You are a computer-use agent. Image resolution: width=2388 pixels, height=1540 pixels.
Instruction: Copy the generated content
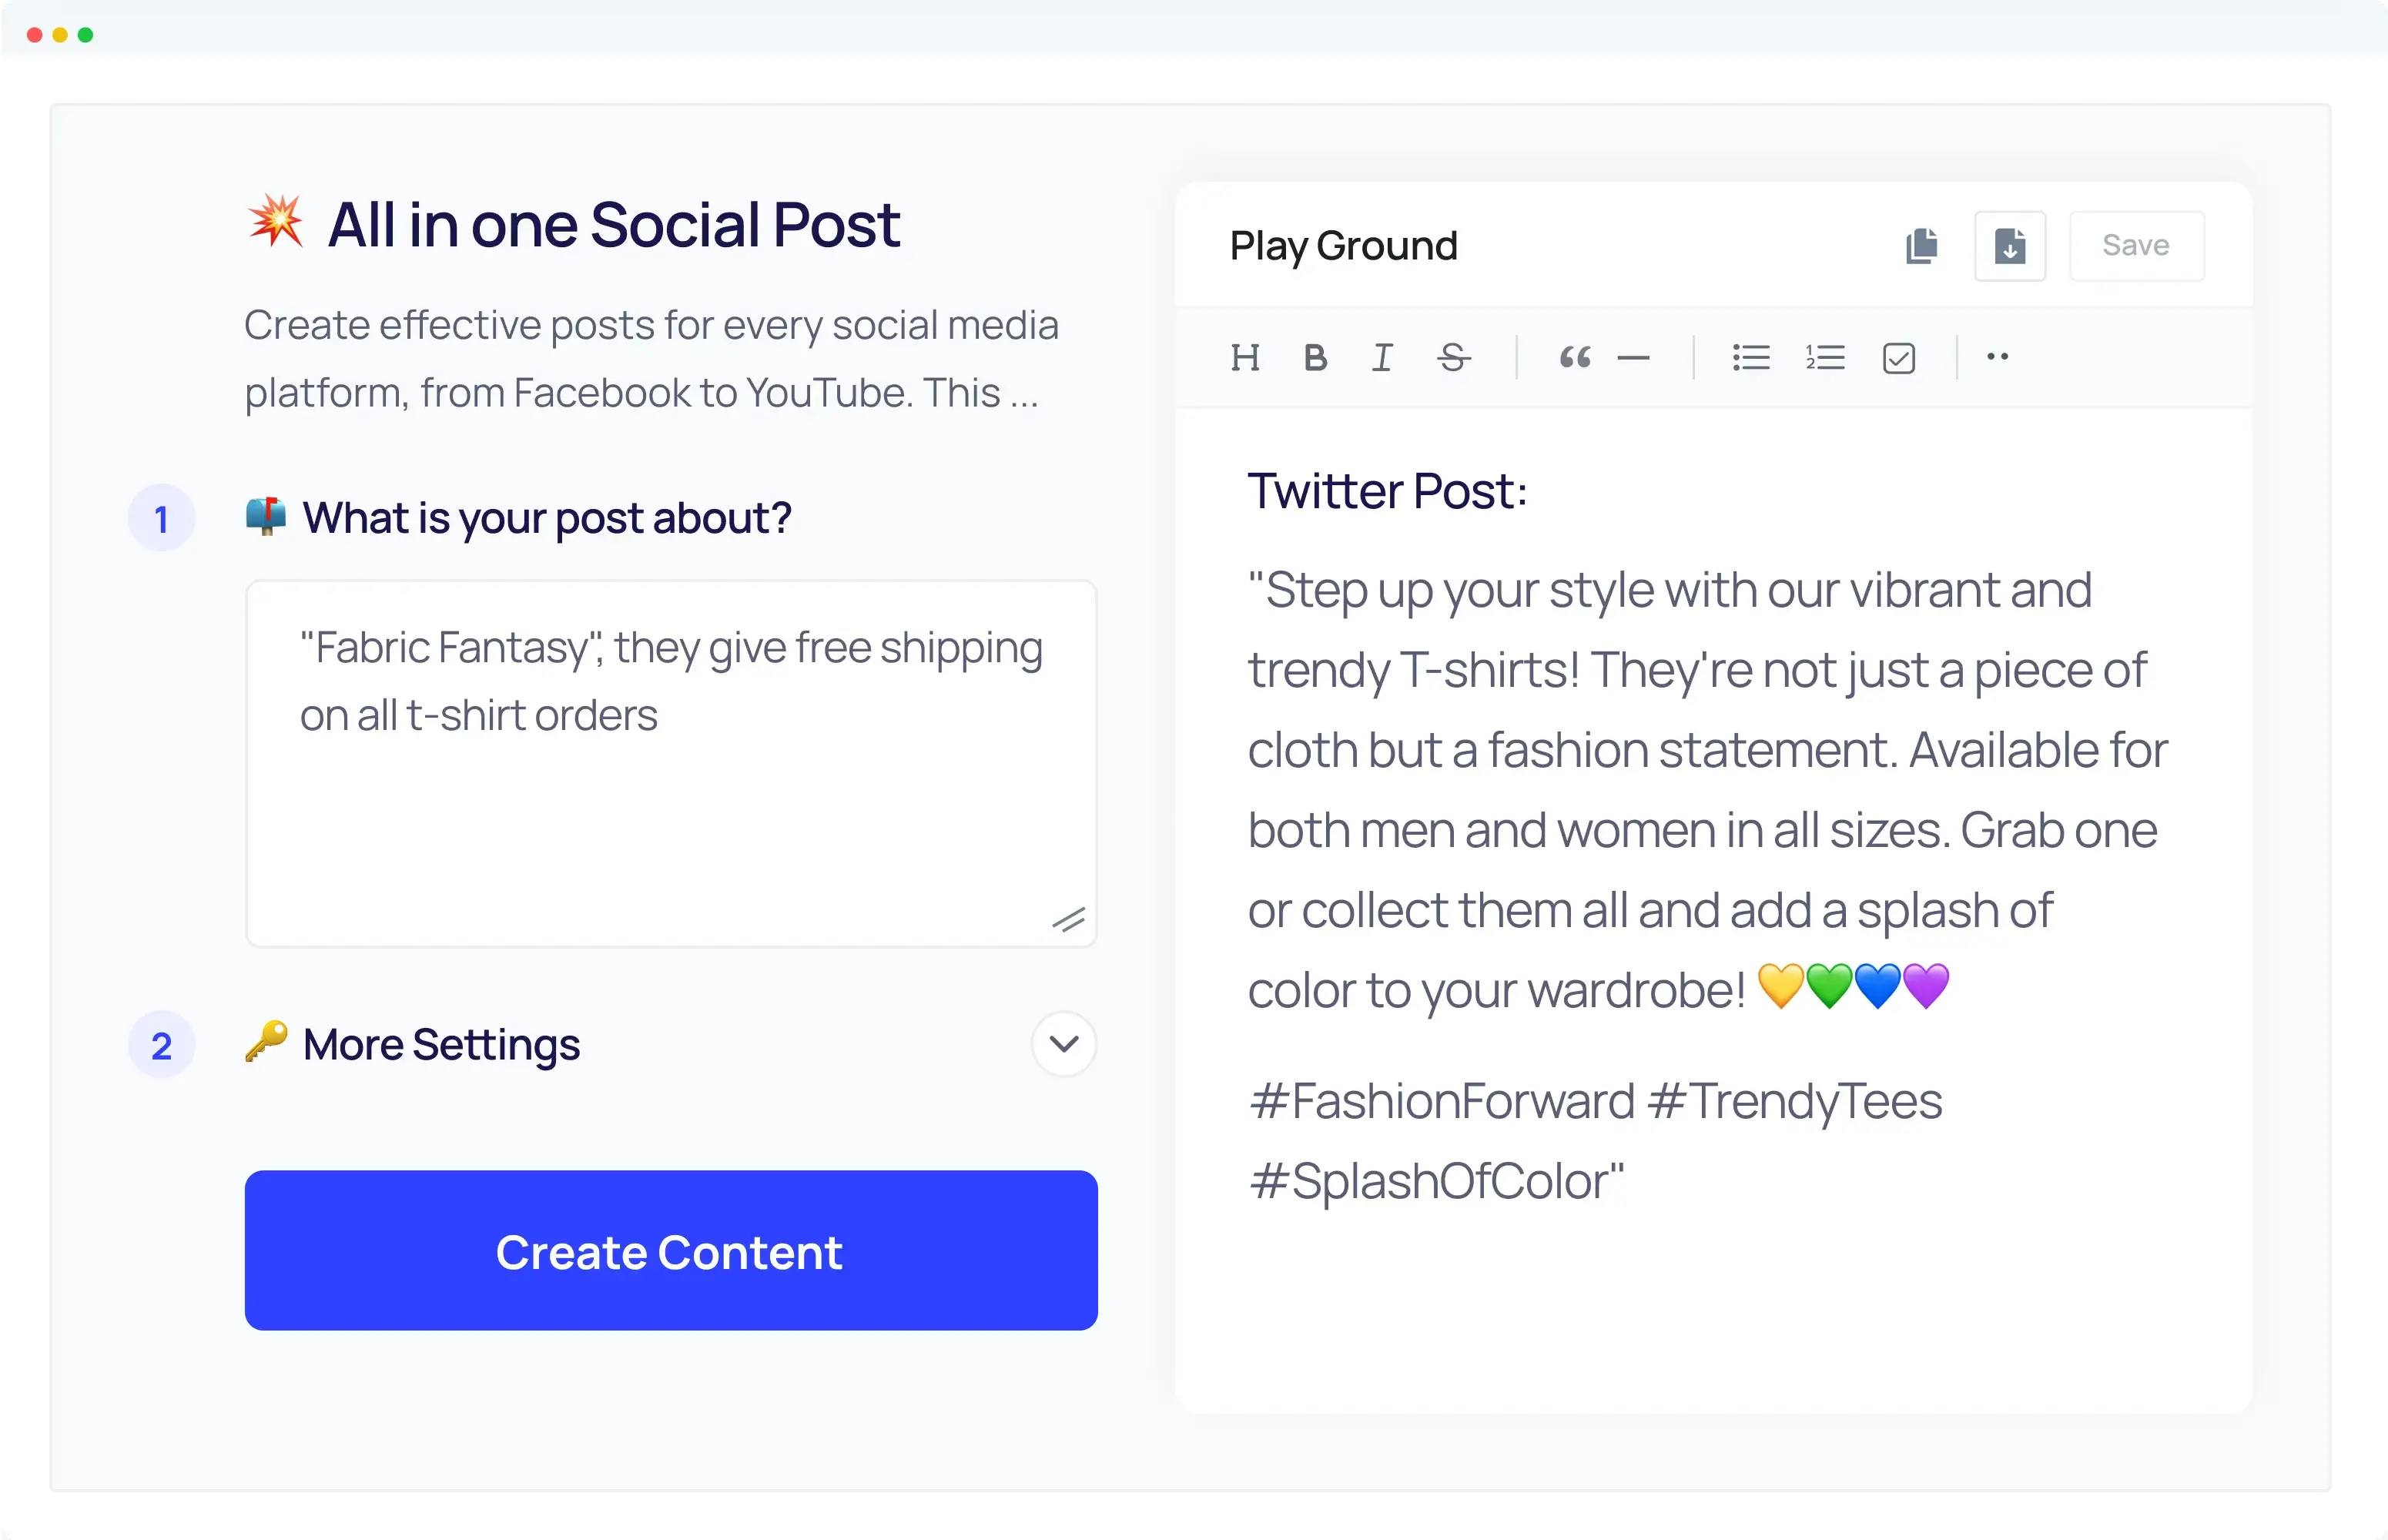tap(1921, 245)
